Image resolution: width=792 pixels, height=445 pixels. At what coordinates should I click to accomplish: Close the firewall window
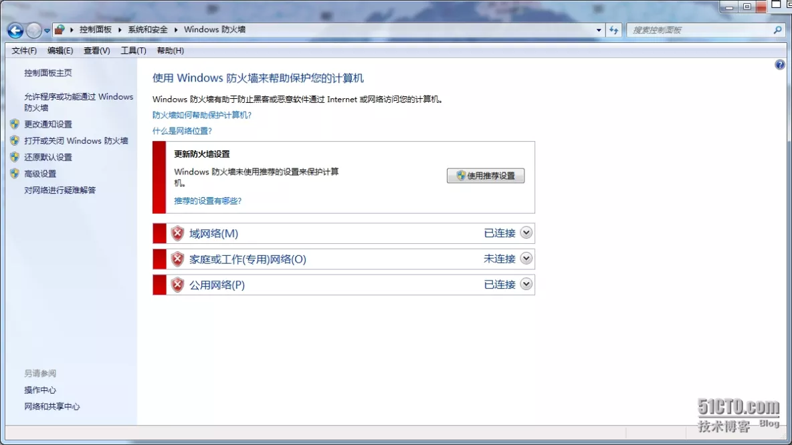[761, 7]
